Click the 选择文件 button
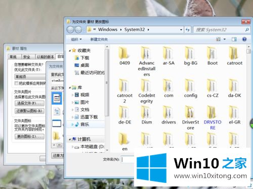The width and height of the screenshot is (253, 189). (29, 103)
